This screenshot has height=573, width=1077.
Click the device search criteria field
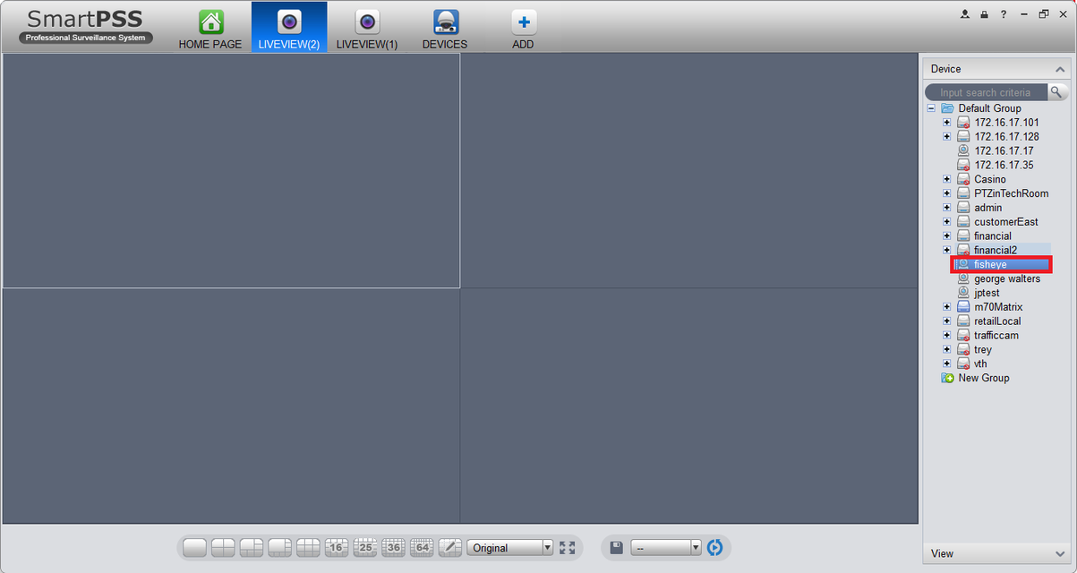(x=986, y=92)
